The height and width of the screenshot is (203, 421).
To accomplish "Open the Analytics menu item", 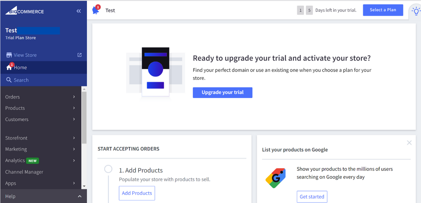I will 15,160.
